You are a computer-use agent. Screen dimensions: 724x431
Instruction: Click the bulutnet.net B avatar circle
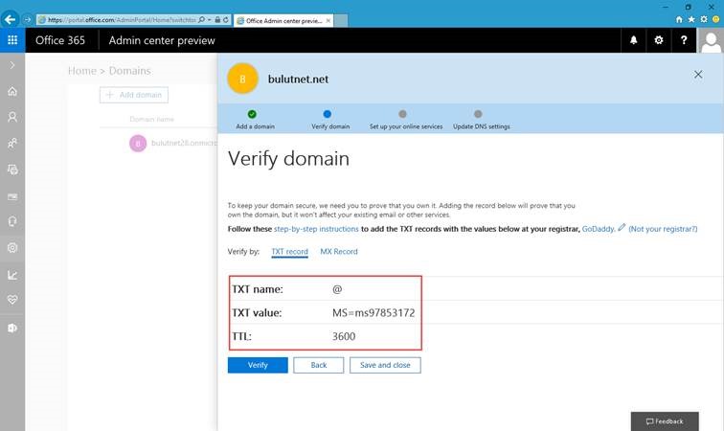(x=242, y=79)
